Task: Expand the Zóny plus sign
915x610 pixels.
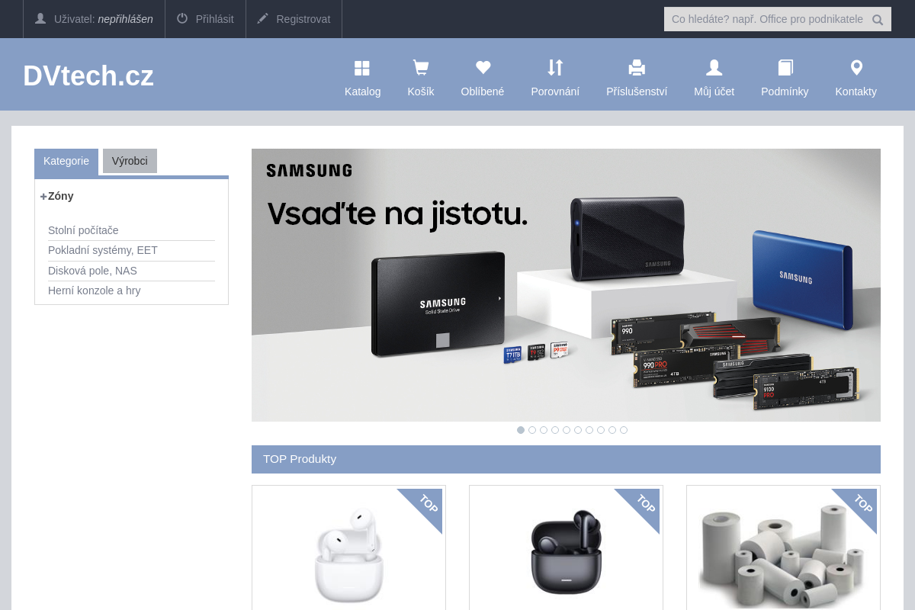Action: coord(43,197)
